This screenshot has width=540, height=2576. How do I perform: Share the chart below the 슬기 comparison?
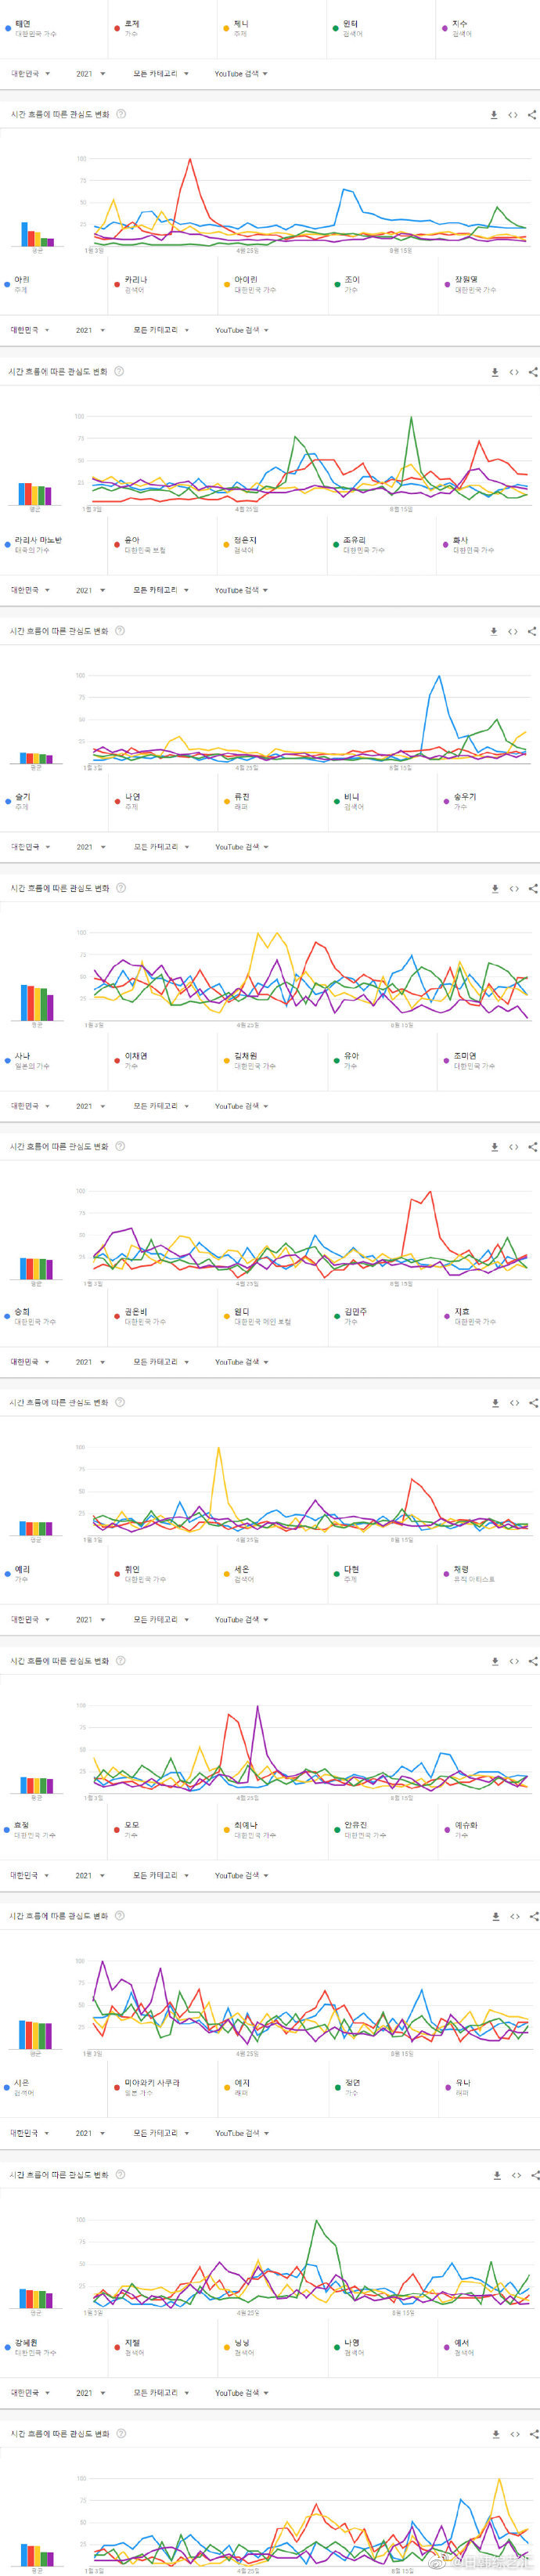[533, 888]
